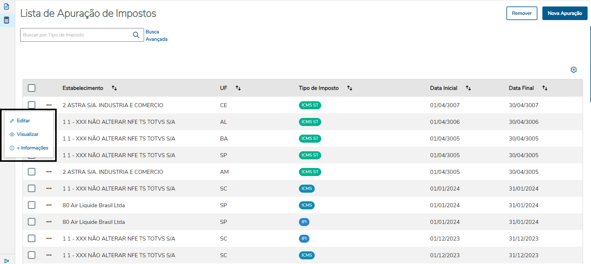
Task: Click the date 30/04/3006
Action: pyautogui.click(x=523, y=122)
